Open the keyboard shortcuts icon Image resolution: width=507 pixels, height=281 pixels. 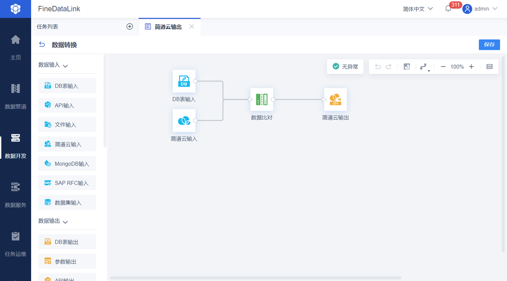pyautogui.click(x=489, y=67)
